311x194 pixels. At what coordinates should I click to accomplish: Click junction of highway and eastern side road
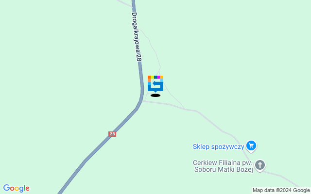[x=142, y=101]
